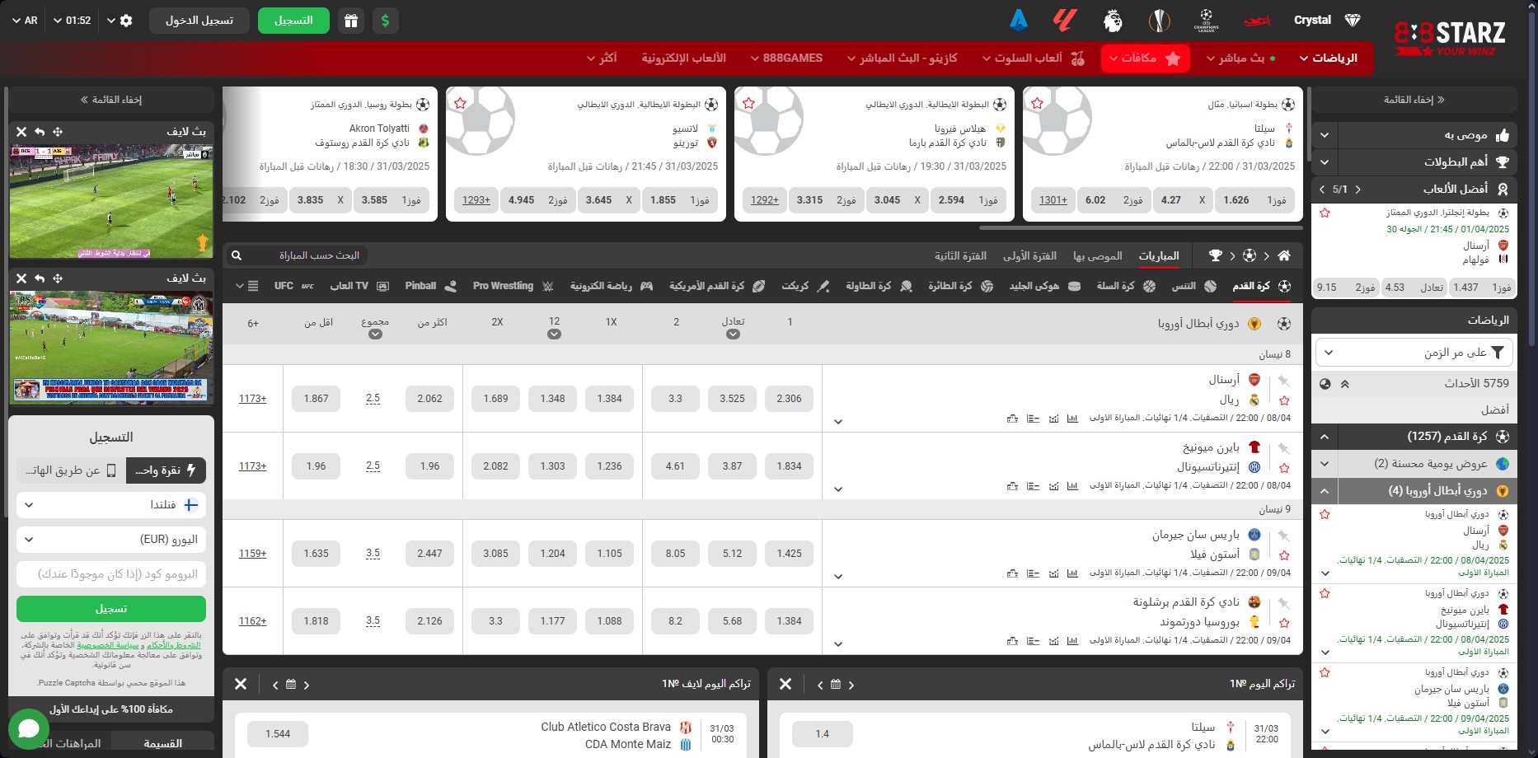The image size is (1538, 758).
Task: Select one-click registration option
Action: click(166, 470)
